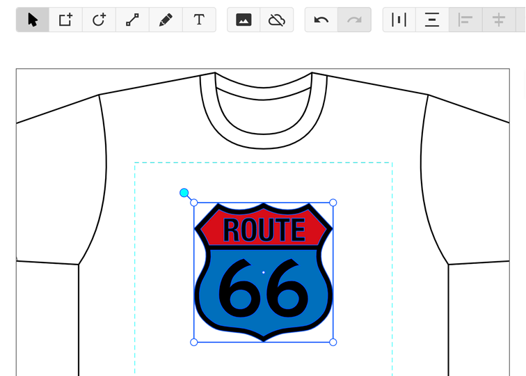Click the top-right resize handle of the selection
The width and height of the screenshot is (526, 376).
click(333, 203)
